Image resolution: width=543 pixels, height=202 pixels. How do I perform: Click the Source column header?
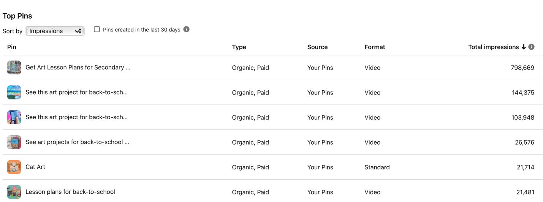click(317, 47)
